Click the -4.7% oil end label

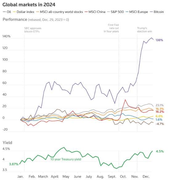[x=160, y=124]
